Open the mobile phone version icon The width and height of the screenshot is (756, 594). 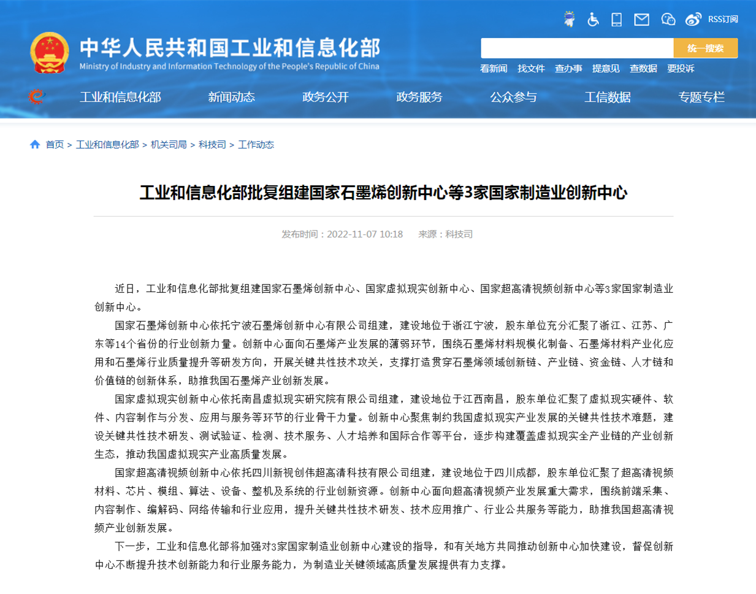tap(617, 20)
